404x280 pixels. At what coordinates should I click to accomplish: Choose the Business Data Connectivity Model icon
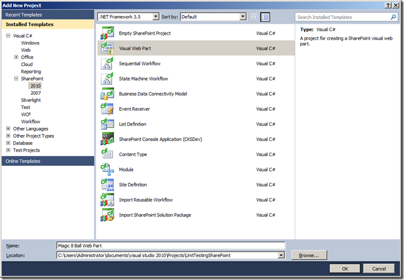click(107, 94)
